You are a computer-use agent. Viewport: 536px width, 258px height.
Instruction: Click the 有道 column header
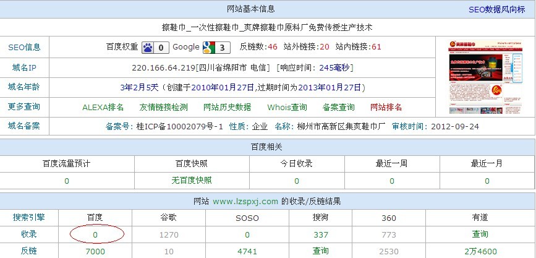pyautogui.click(x=480, y=218)
